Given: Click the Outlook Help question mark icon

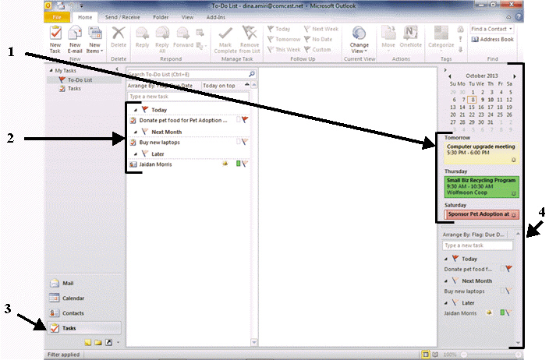Looking at the screenshot, I should 519,17.
